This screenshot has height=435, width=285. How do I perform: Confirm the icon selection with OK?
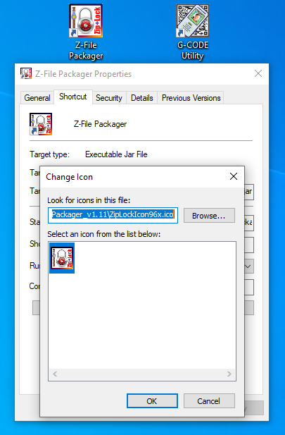(x=152, y=401)
